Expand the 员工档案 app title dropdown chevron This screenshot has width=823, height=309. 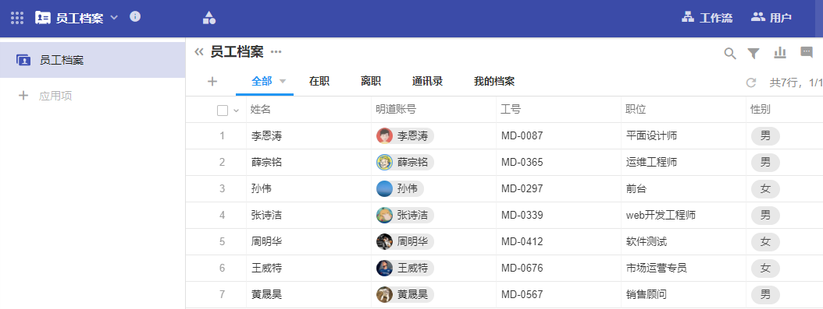[114, 17]
